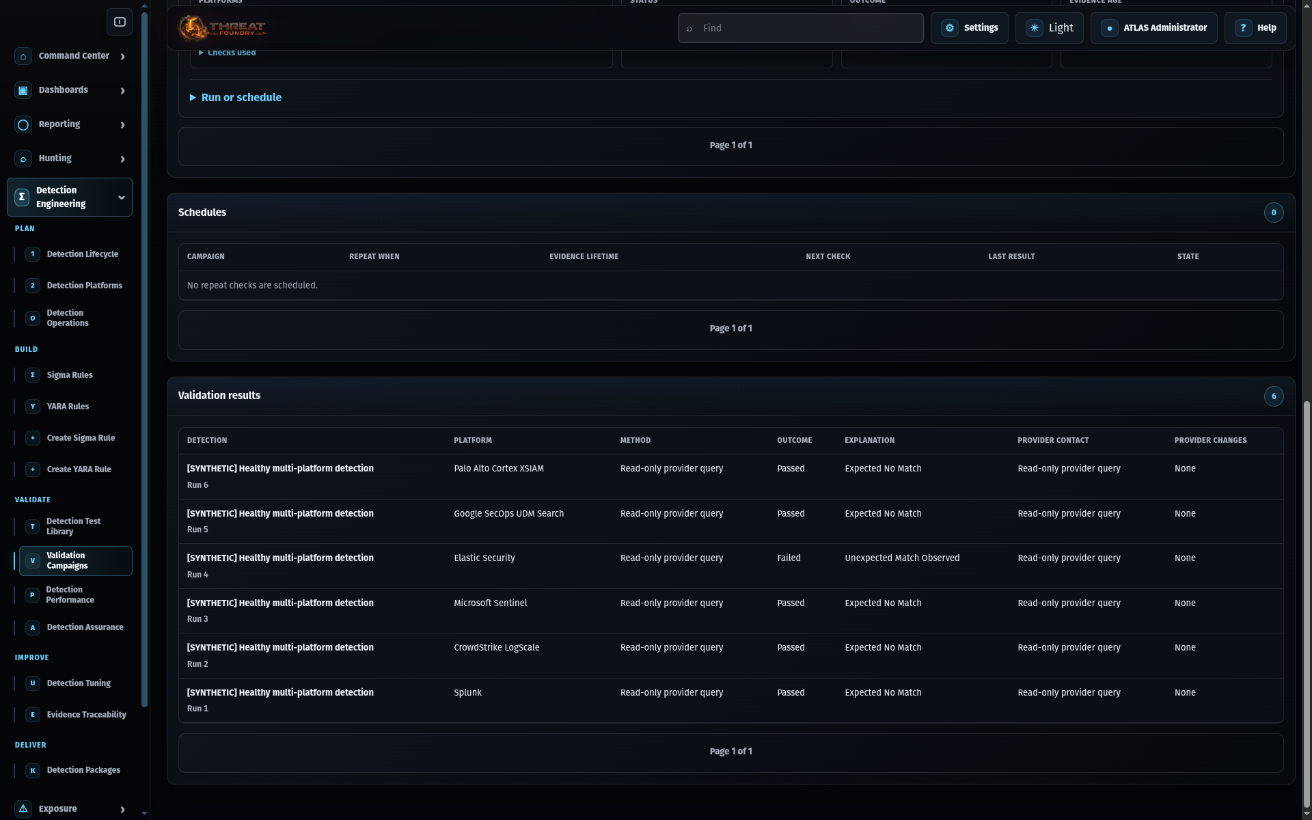Click the Detection Performance P badge
This screenshot has height=820, width=1312.
[x=32, y=595]
